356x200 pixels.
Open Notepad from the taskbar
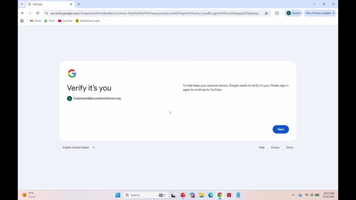point(238,195)
